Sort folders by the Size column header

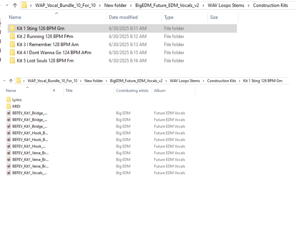tap(214, 17)
